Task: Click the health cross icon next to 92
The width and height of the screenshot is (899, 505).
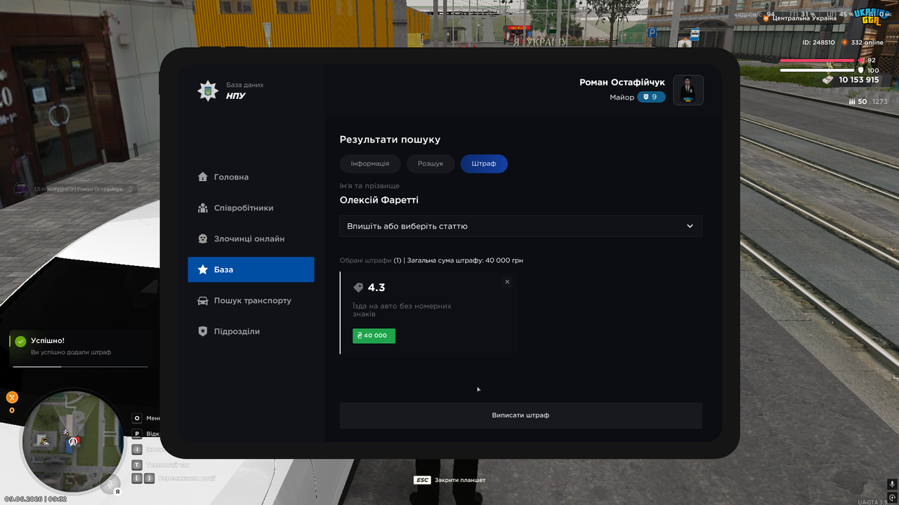Action: [860, 60]
